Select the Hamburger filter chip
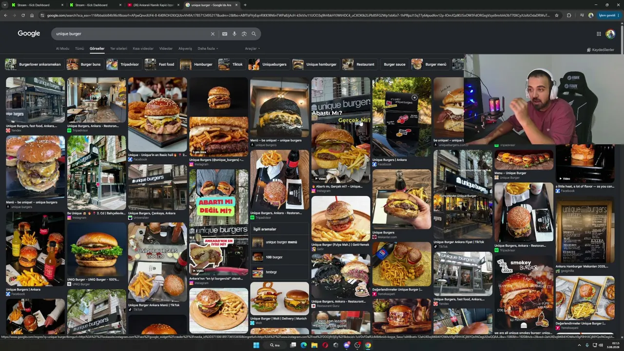The width and height of the screenshot is (624, 351). 197,64
